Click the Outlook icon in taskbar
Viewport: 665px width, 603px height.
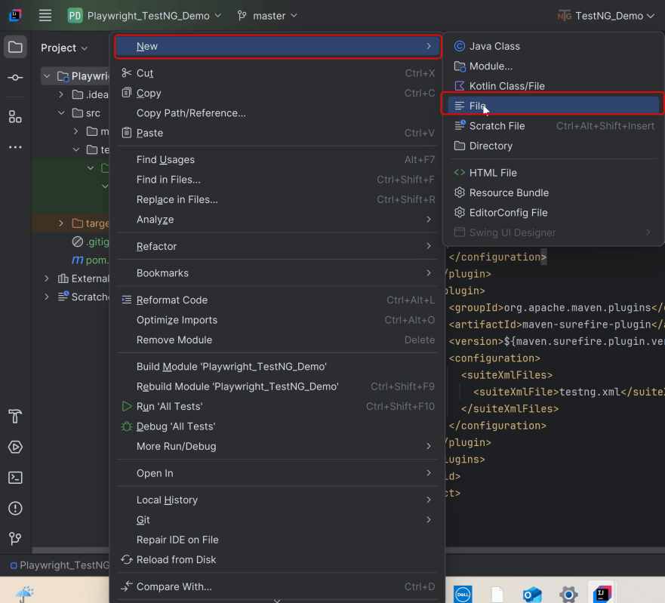[533, 593]
